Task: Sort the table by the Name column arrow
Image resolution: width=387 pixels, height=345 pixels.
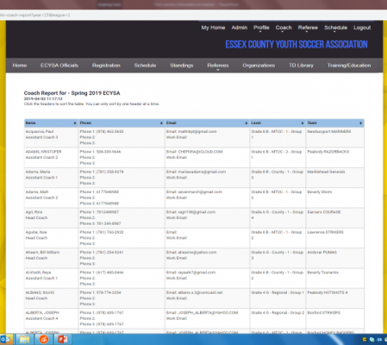Action: pyautogui.click(x=75, y=123)
